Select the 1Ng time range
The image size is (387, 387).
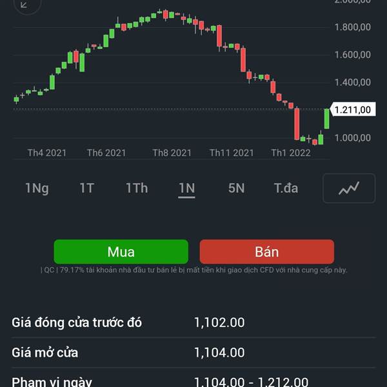coord(37,188)
